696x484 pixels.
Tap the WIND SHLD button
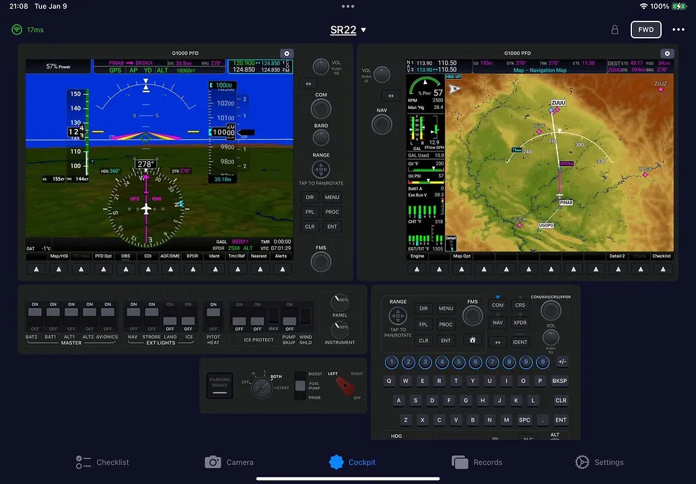(x=306, y=316)
